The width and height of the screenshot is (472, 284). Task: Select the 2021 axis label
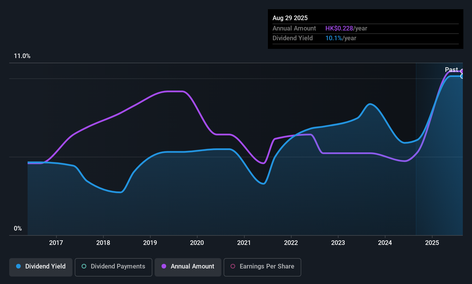244,243
